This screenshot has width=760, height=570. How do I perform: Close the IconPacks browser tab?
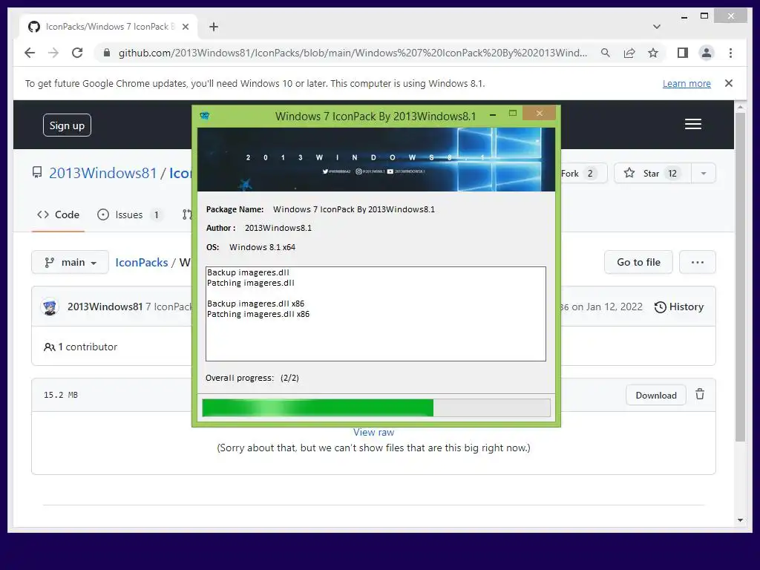point(185,27)
